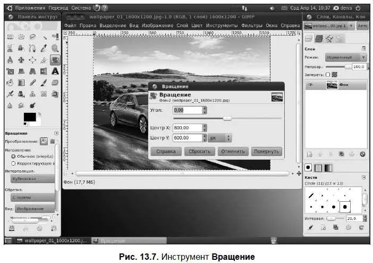
Task: Open the preview dropdown Изображение
Action: pos(35,209)
